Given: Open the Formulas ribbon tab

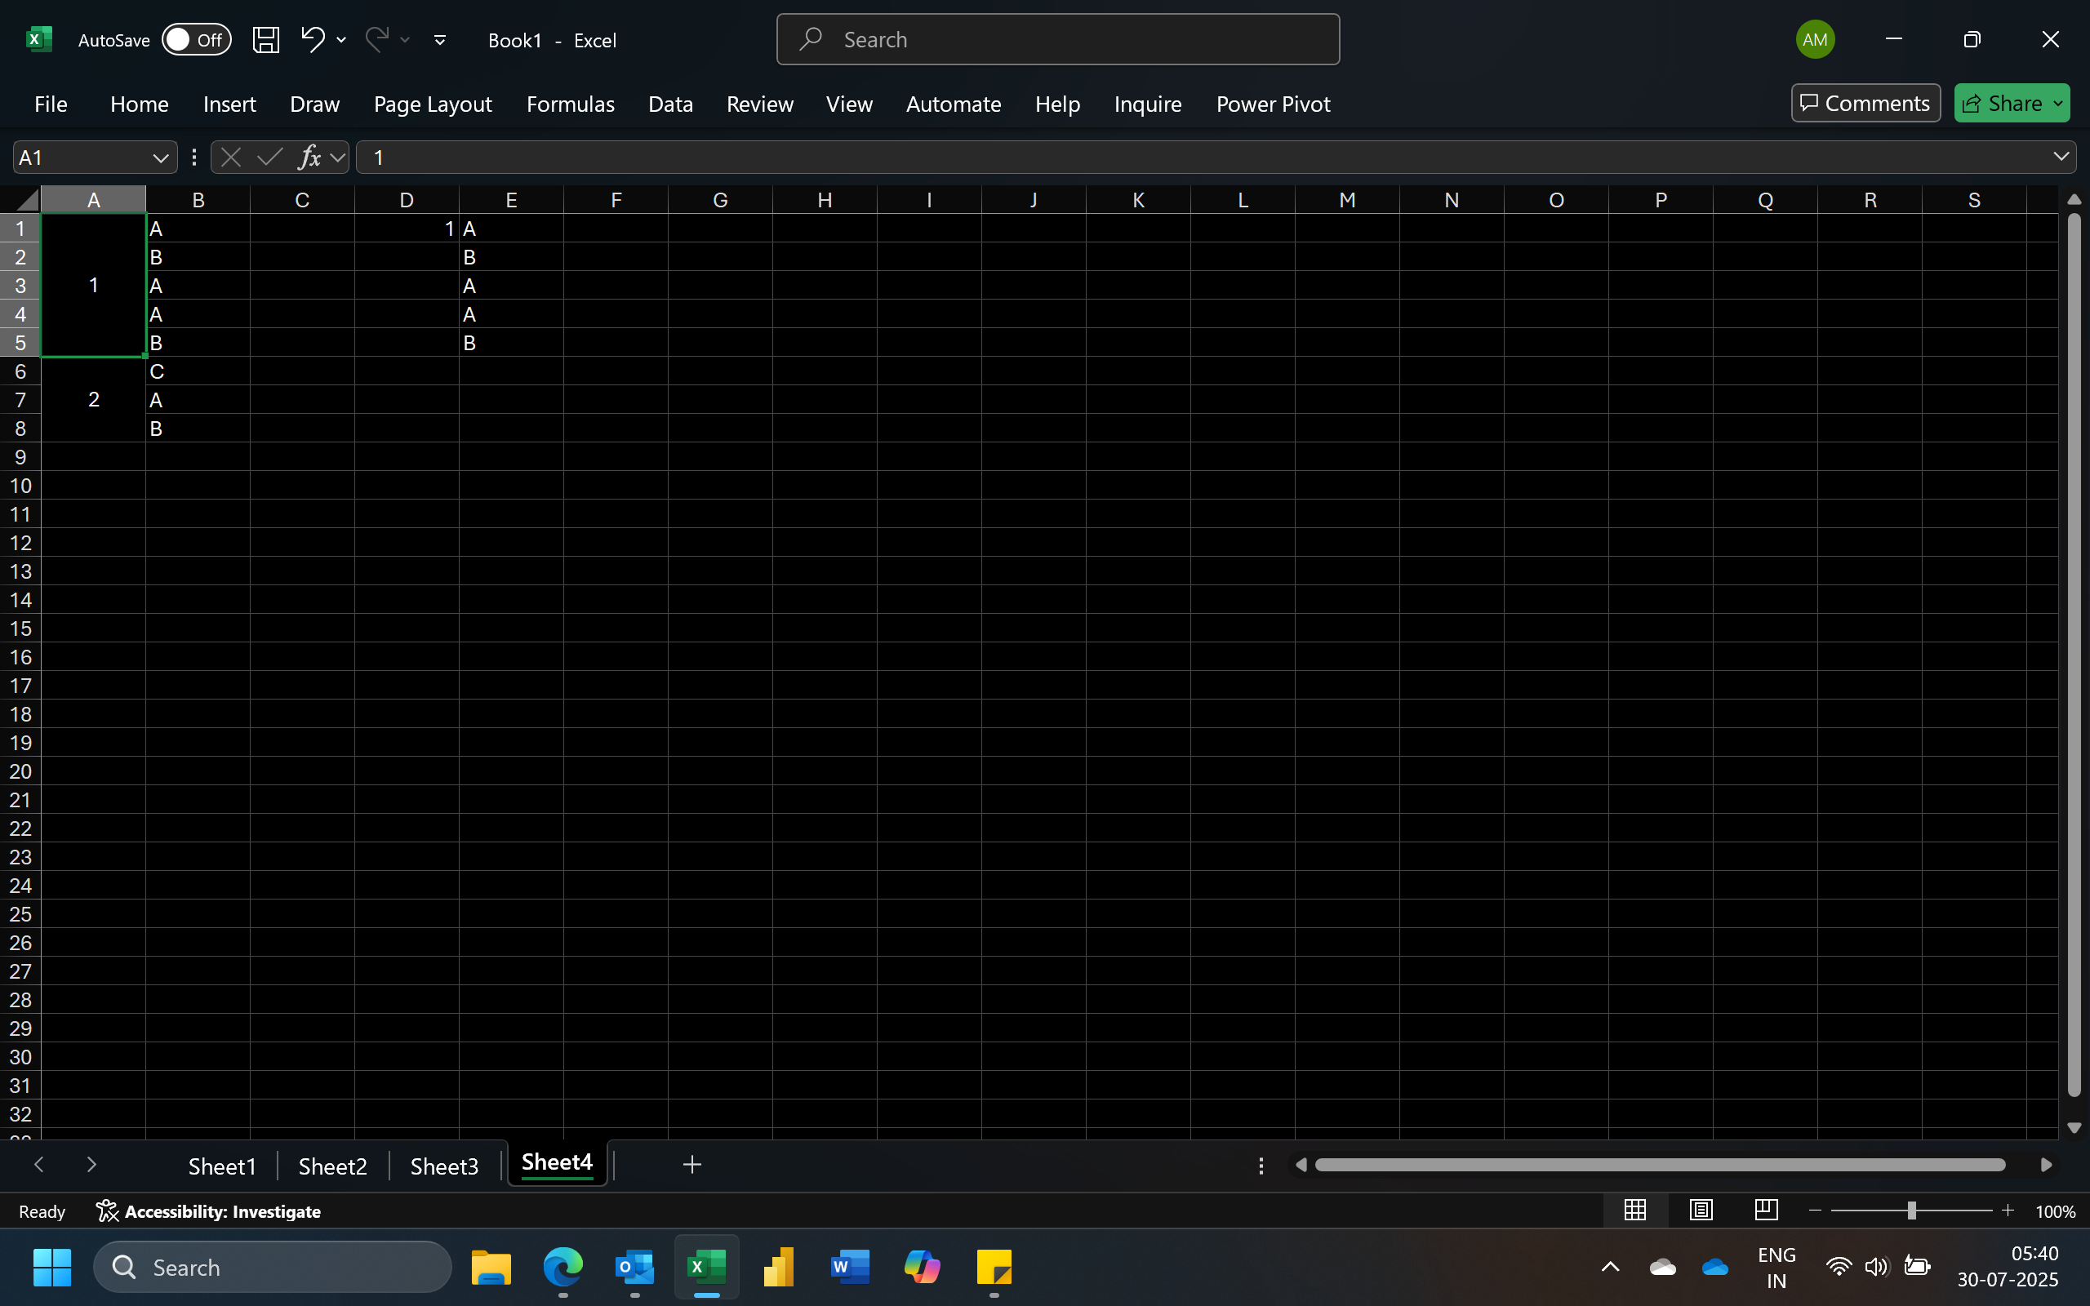Looking at the screenshot, I should tap(570, 104).
